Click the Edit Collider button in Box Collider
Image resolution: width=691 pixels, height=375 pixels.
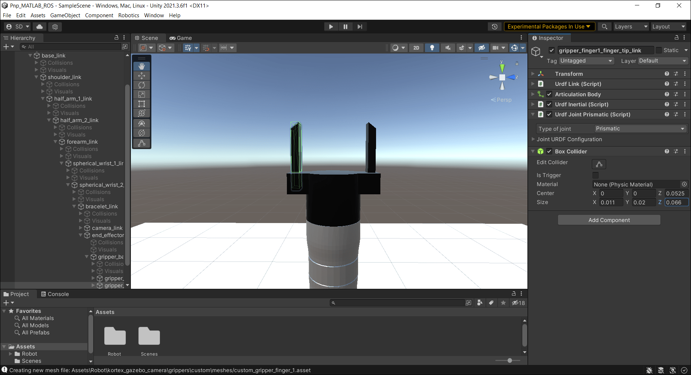pos(599,164)
